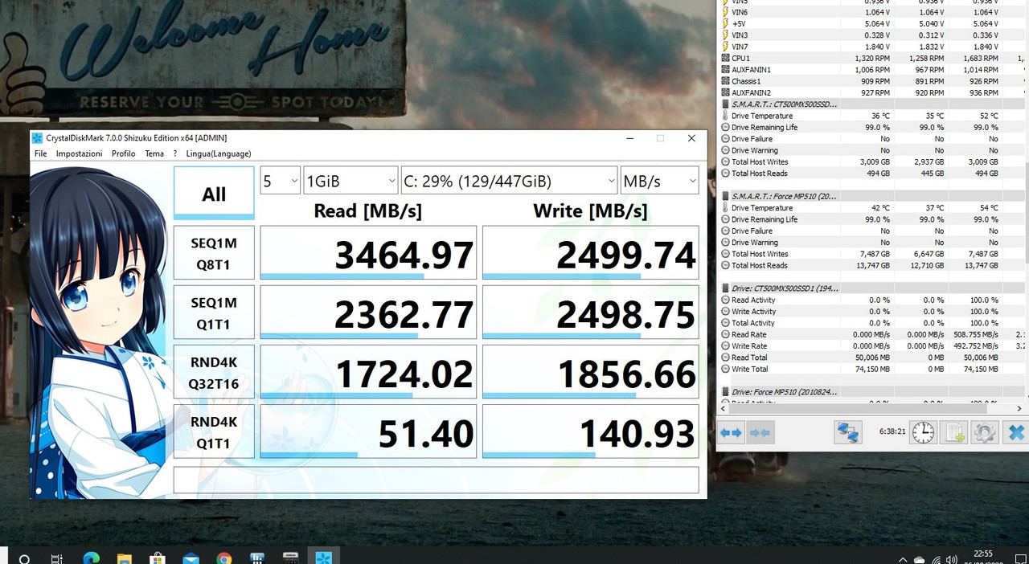Open the HWiNFO network monitors icon

[x=848, y=433]
